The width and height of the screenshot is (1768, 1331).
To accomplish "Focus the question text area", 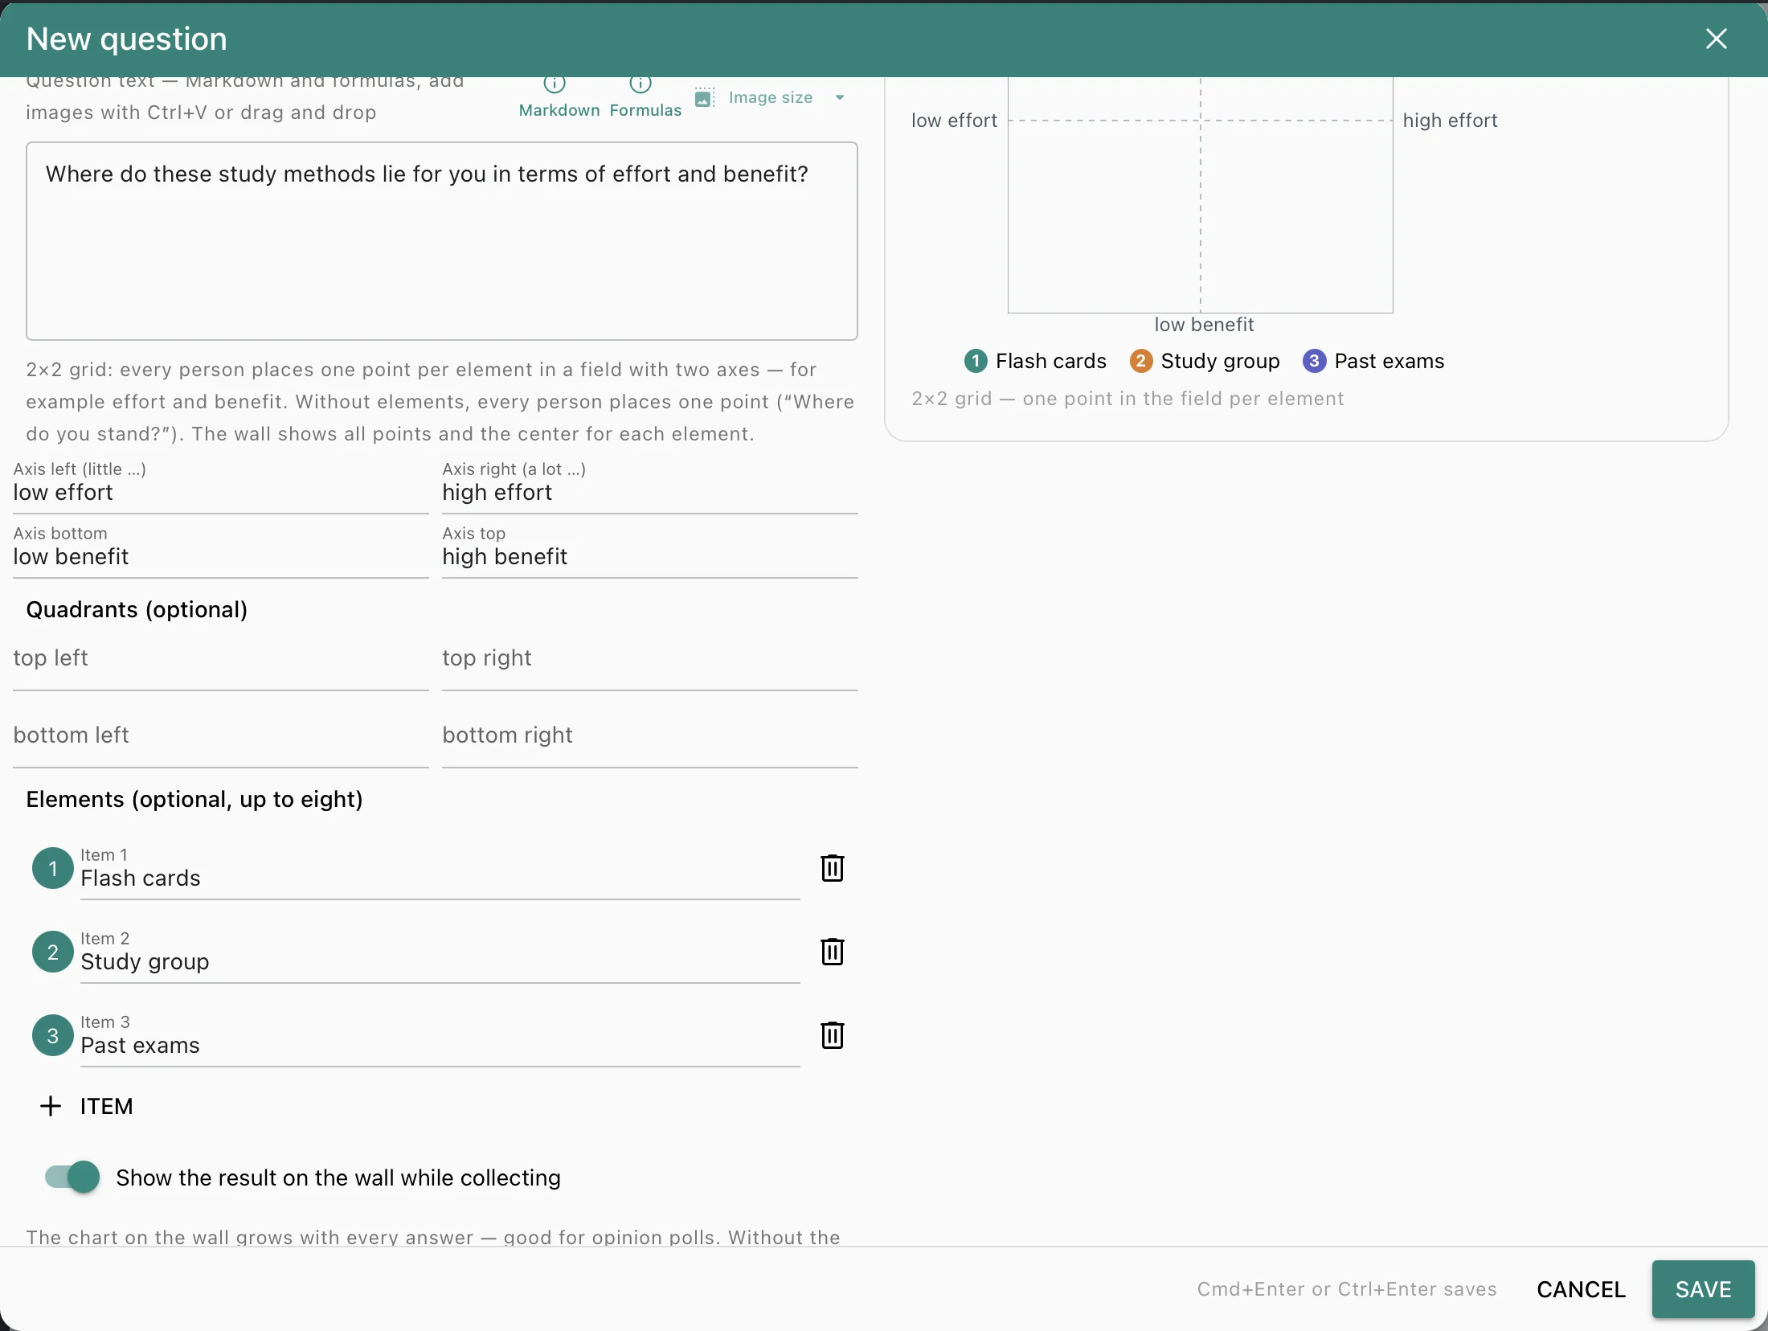I will [442, 241].
